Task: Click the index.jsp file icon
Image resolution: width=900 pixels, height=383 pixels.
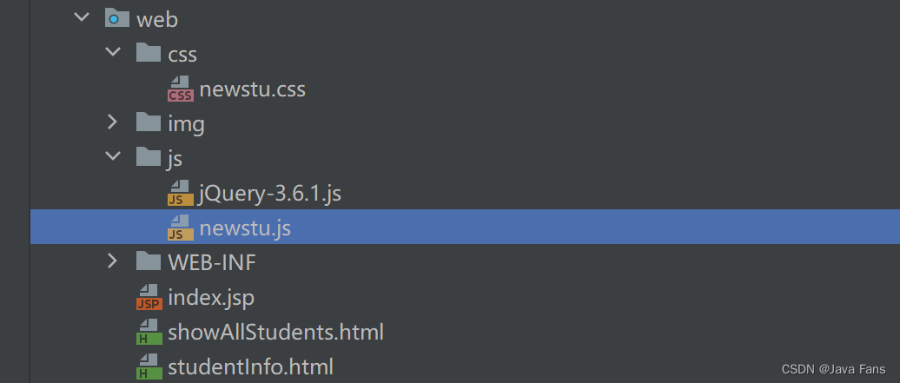Action: point(149,297)
